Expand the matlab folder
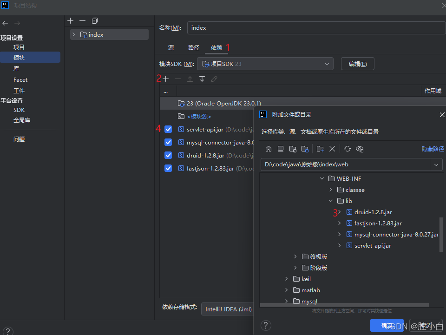 coord(287,290)
